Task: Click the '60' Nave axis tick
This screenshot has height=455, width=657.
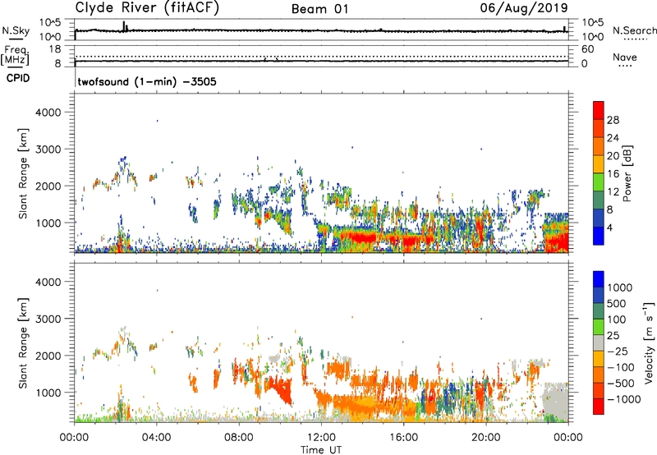Action: pyautogui.click(x=587, y=49)
